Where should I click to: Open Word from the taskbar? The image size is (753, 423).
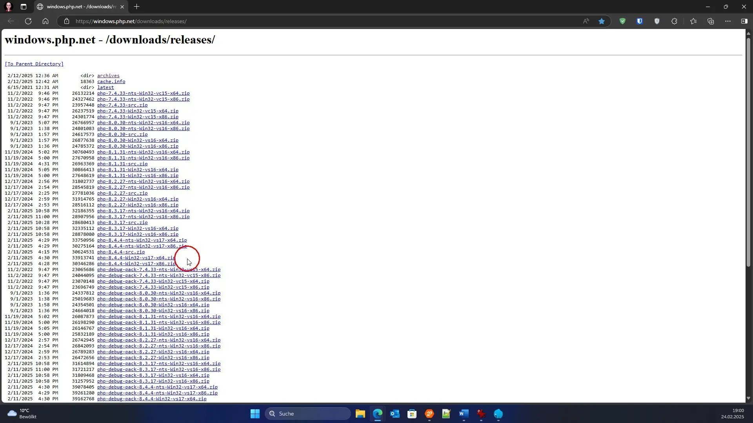[x=464, y=414]
